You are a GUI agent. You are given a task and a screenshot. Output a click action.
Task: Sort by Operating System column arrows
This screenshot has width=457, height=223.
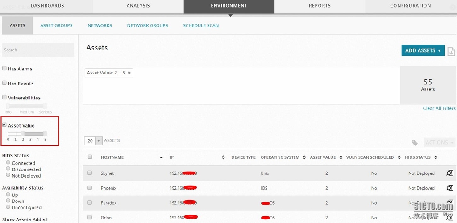[x=304, y=157]
